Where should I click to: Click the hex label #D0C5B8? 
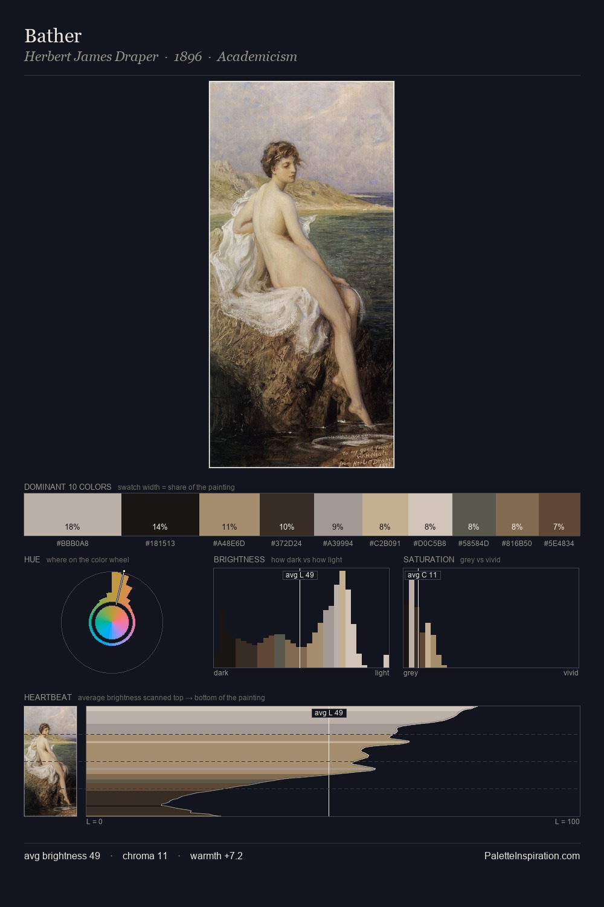[x=430, y=544]
